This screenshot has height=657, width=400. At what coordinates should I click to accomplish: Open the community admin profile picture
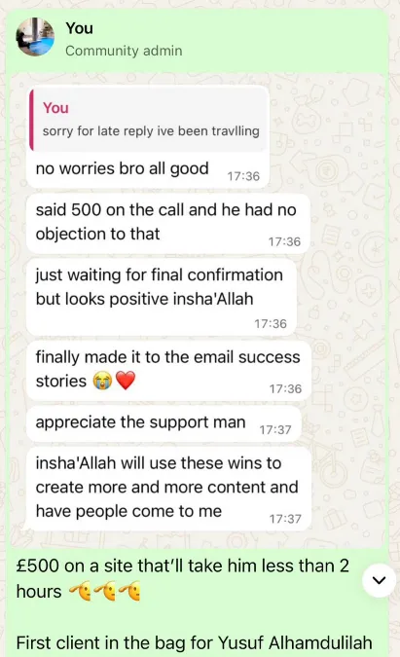click(x=35, y=37)
